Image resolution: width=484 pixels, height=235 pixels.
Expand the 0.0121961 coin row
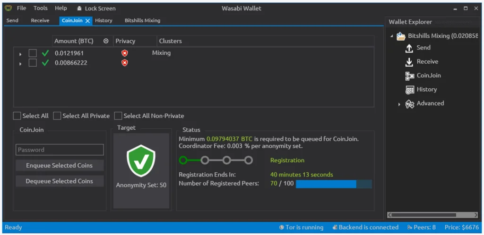[20, 54]
